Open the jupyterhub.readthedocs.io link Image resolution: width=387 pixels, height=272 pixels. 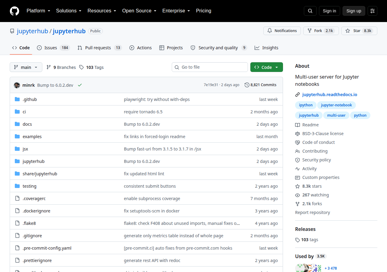[x=330, y=95]
